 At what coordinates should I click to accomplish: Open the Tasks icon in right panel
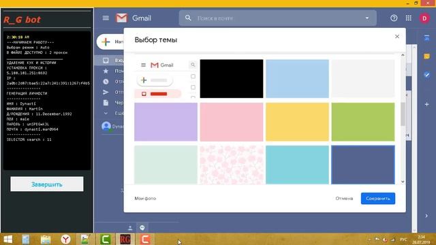click(426, 75)
